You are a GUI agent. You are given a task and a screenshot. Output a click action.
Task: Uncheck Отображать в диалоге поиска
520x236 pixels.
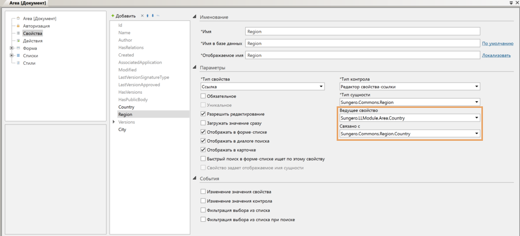[x=203, y=141]
